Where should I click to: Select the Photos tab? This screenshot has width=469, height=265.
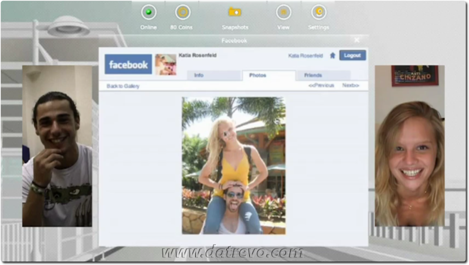269,75
